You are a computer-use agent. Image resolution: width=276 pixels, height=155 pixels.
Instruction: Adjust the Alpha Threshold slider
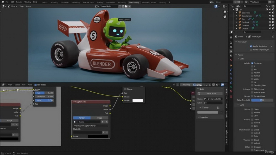tap(262, 100)
